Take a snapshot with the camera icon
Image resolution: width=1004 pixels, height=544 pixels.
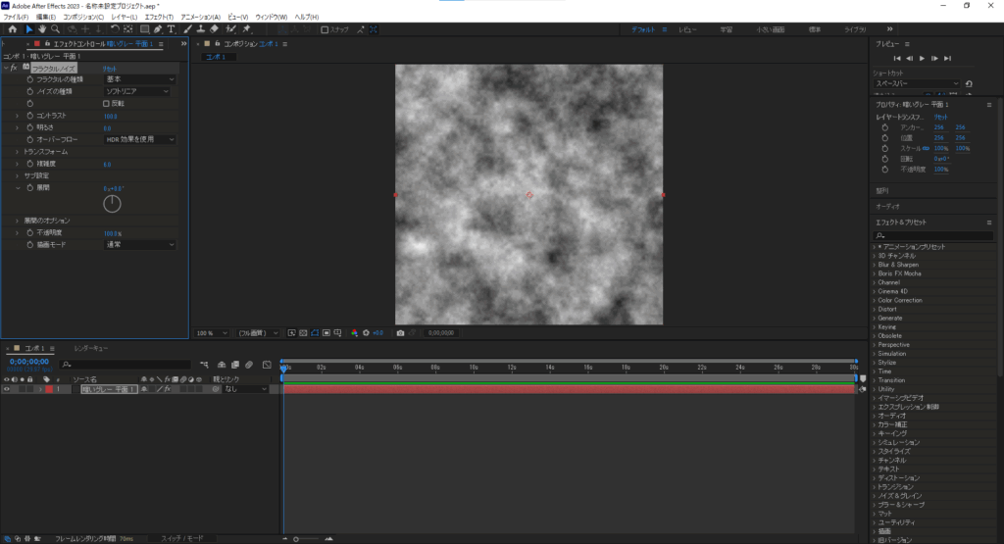pyautogui.click(x=400, y=333)
